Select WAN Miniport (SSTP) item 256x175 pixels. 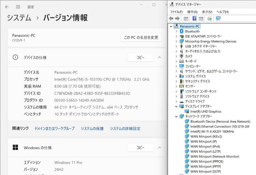click(x=206, y=171)
